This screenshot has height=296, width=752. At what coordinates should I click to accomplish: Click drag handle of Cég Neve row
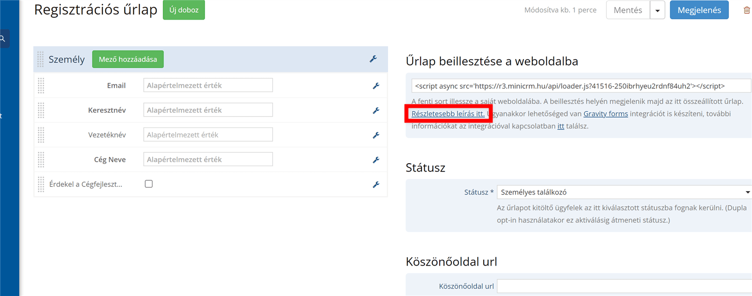click(41, 160)
